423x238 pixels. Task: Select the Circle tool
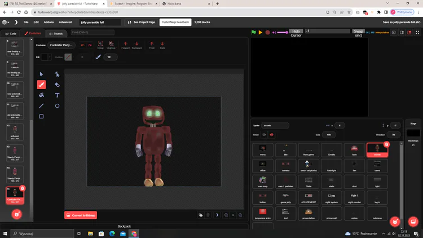(57, 105)
